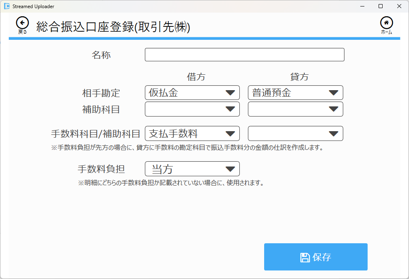The width and height of the screenshot is (409, 279).
Task: Close the Streamed Uploader window
Action: [399, 6]
